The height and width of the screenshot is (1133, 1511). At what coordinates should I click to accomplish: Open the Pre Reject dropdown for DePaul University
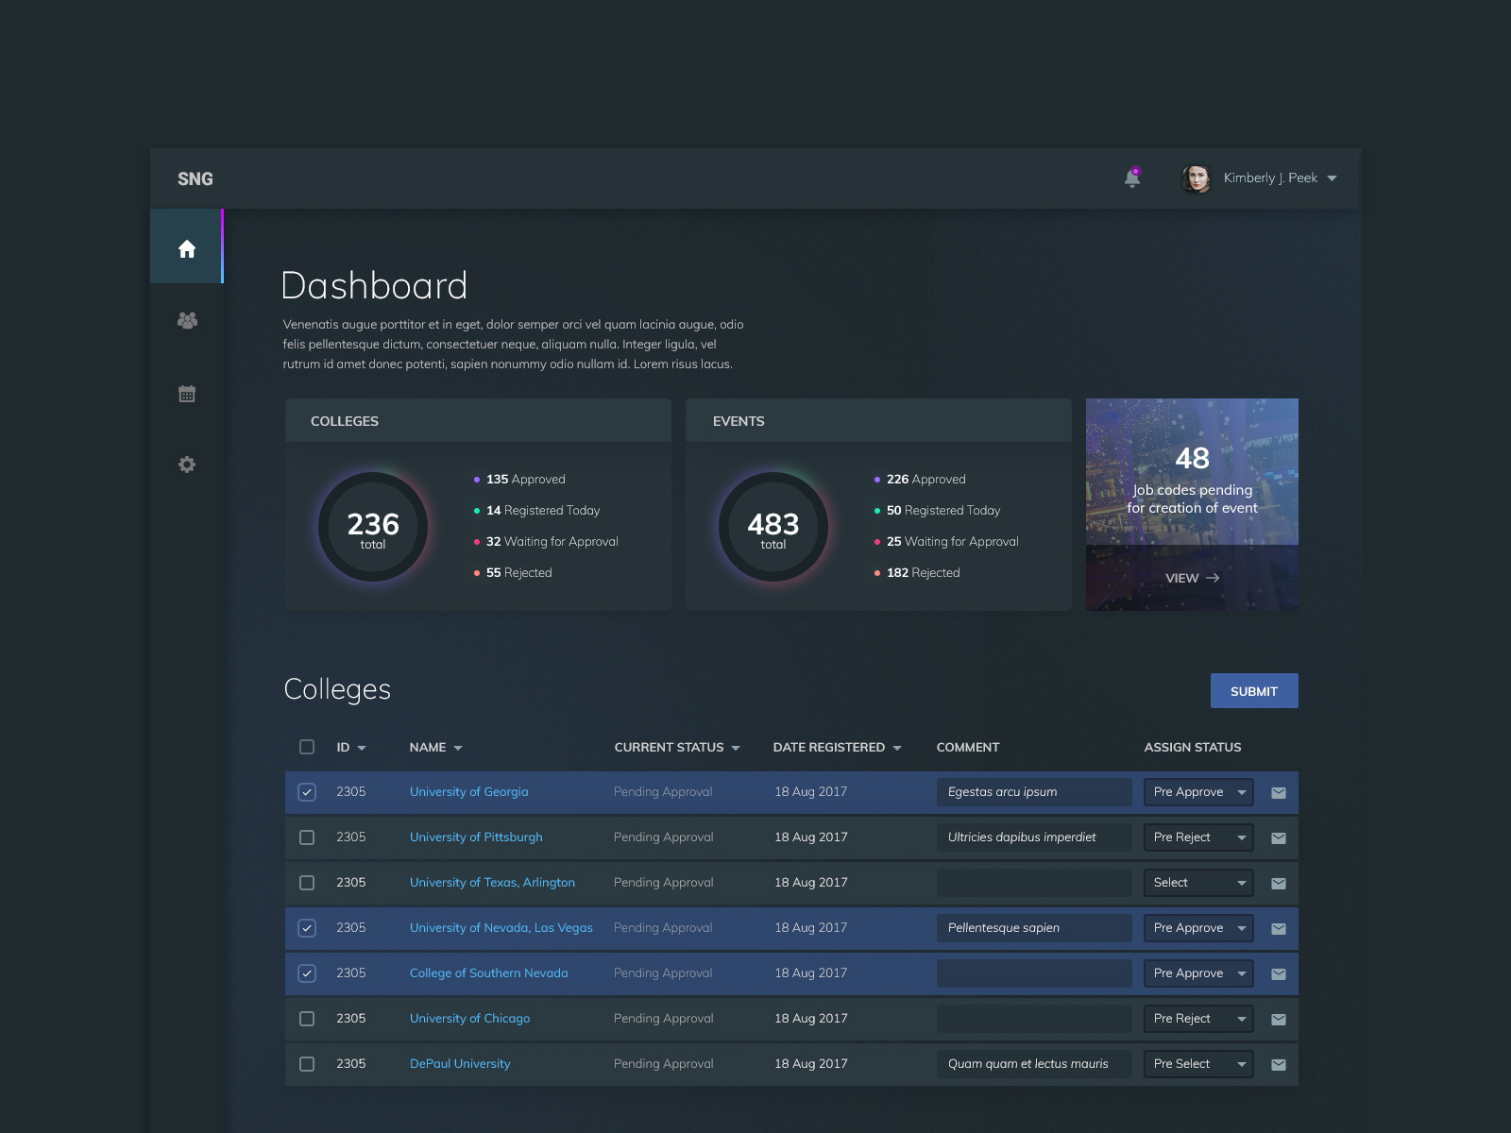point(1197,1064)
